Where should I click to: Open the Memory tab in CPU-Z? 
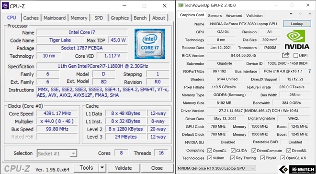pos(79,18)
